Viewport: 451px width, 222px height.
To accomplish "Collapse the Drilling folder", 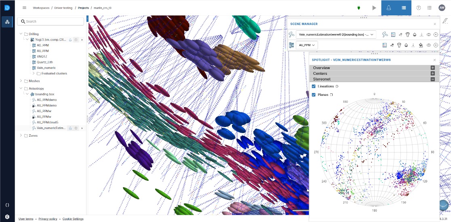I will (21, 34).
